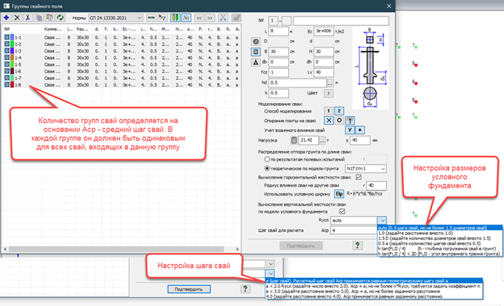
Task: Cut selected group with the scissors icon
Action: [x=28, y=18]
